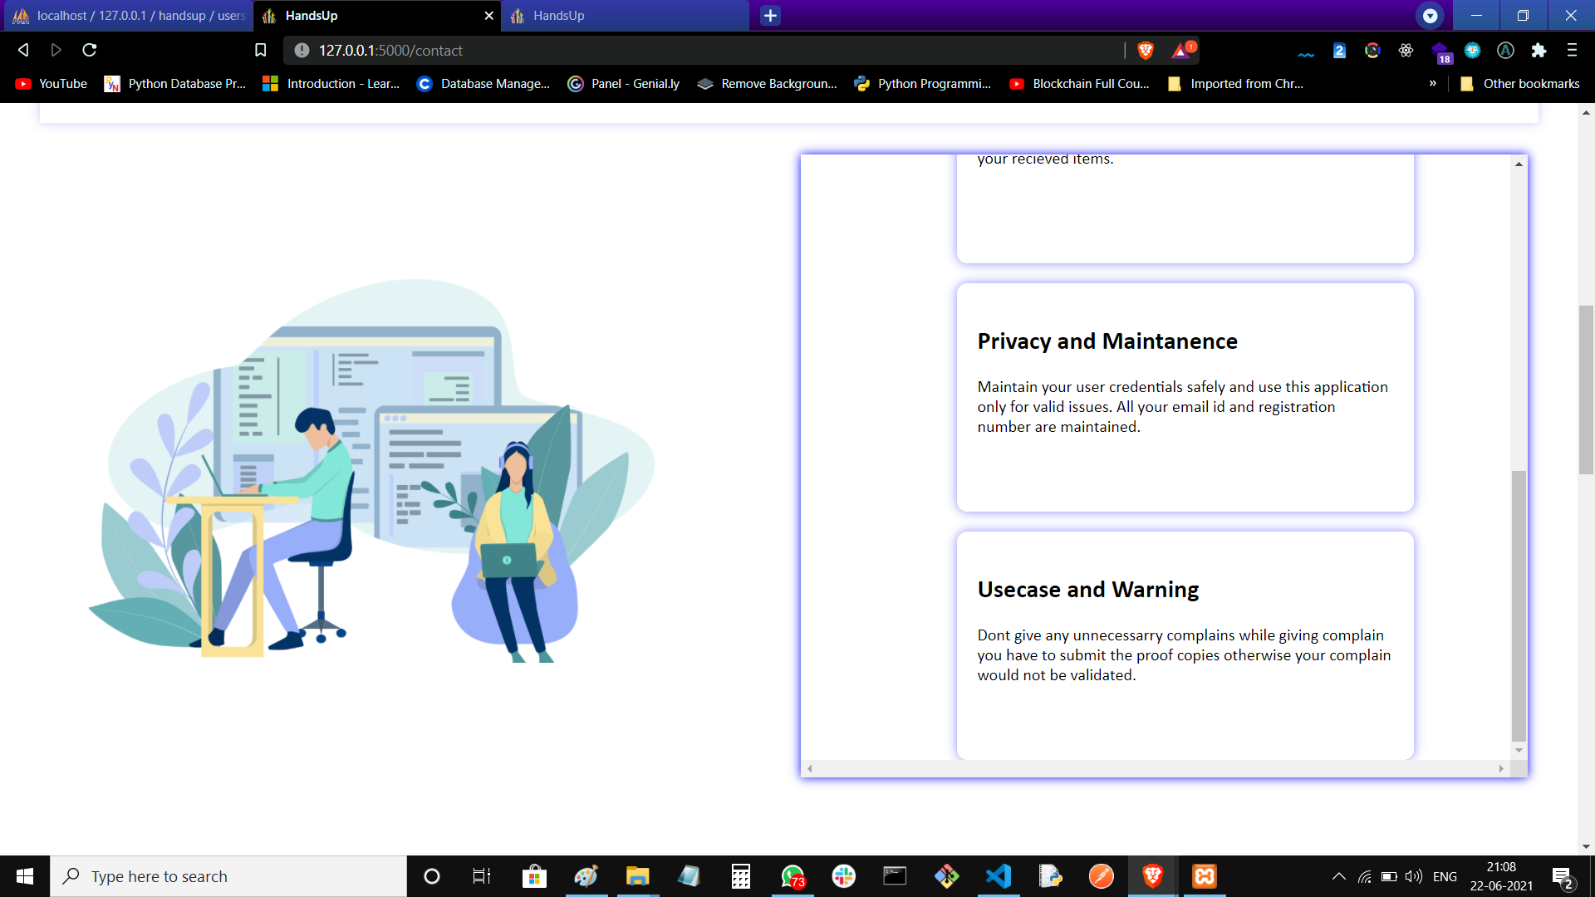Open the YouTube bookmark
Viewport: 1595px width, 897px height.
click(x=52, y=84)
